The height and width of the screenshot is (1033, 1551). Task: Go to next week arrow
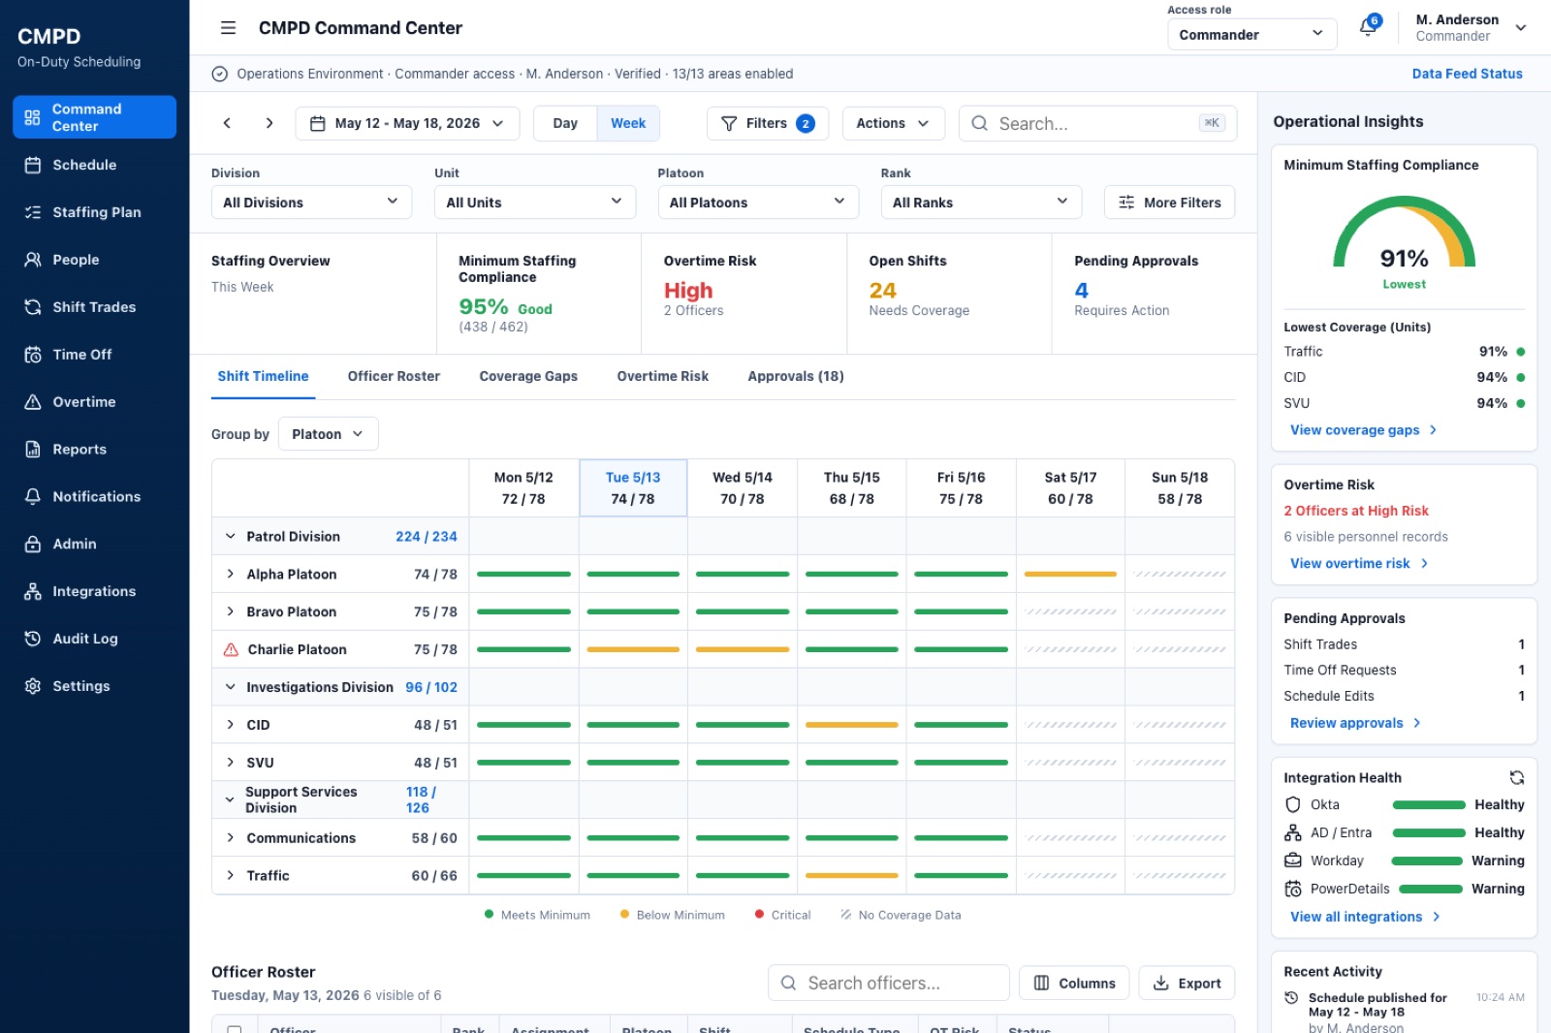coord(269,123)
